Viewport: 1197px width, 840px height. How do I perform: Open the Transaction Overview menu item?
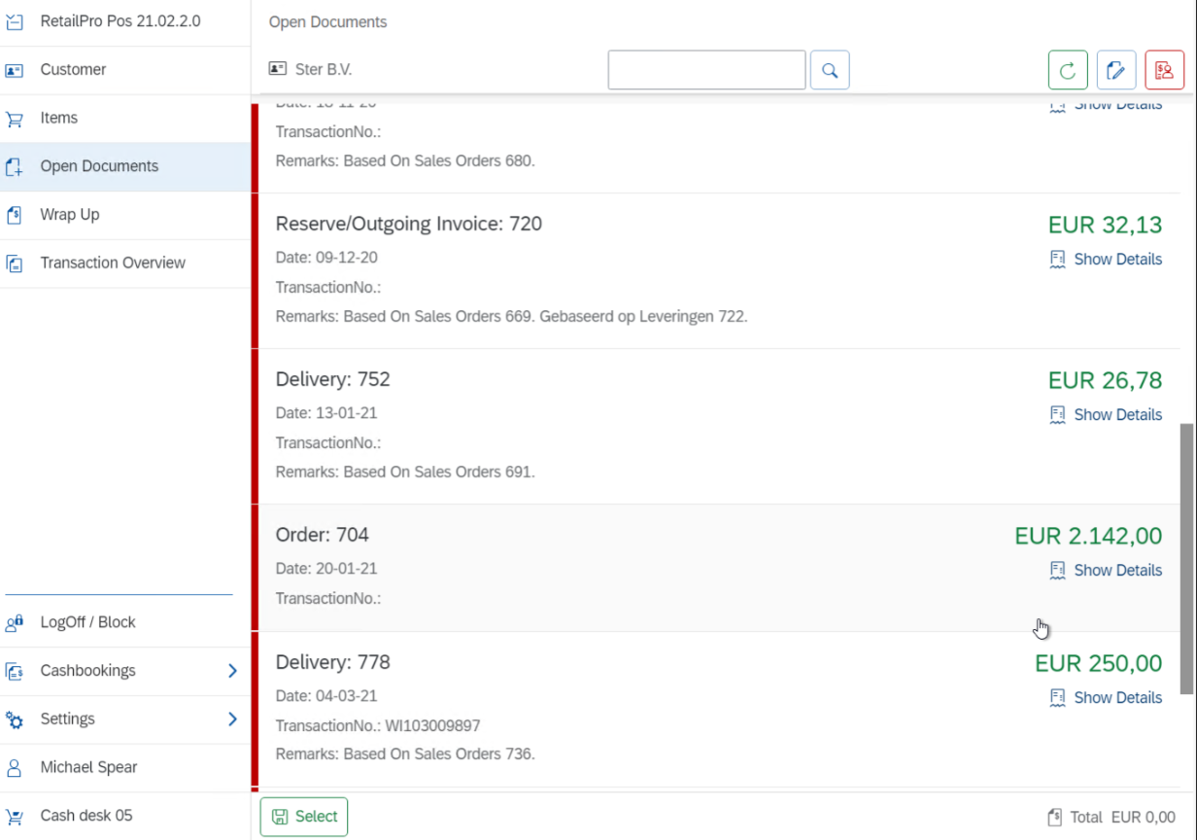point(112,262)
